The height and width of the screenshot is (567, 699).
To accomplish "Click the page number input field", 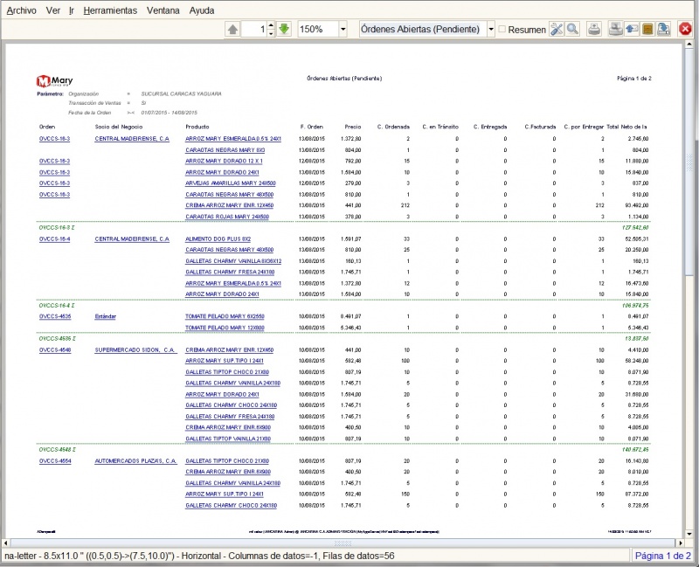I will pyautogui.click(x=253, y=30).
